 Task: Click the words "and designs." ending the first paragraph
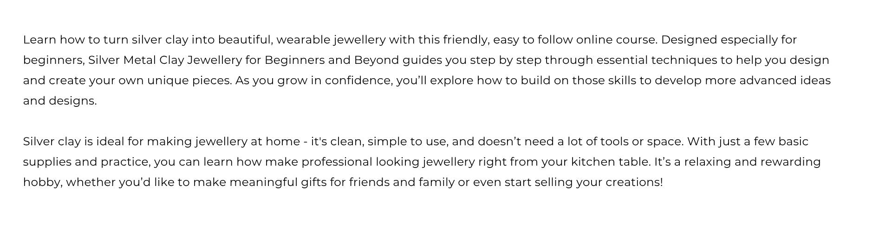(x=60, y=101)
